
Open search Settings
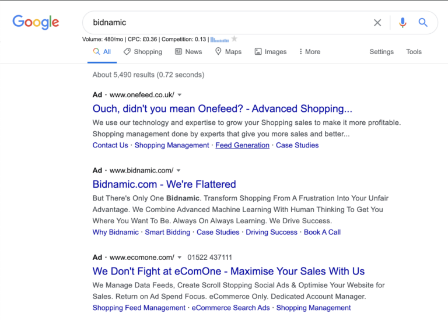381,52
